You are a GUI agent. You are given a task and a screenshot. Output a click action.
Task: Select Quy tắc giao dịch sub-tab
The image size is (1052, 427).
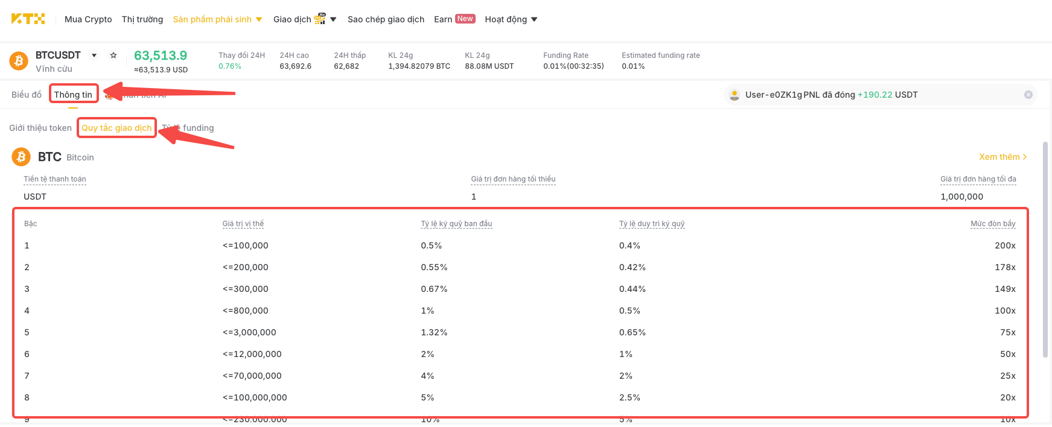coord(116,128)
